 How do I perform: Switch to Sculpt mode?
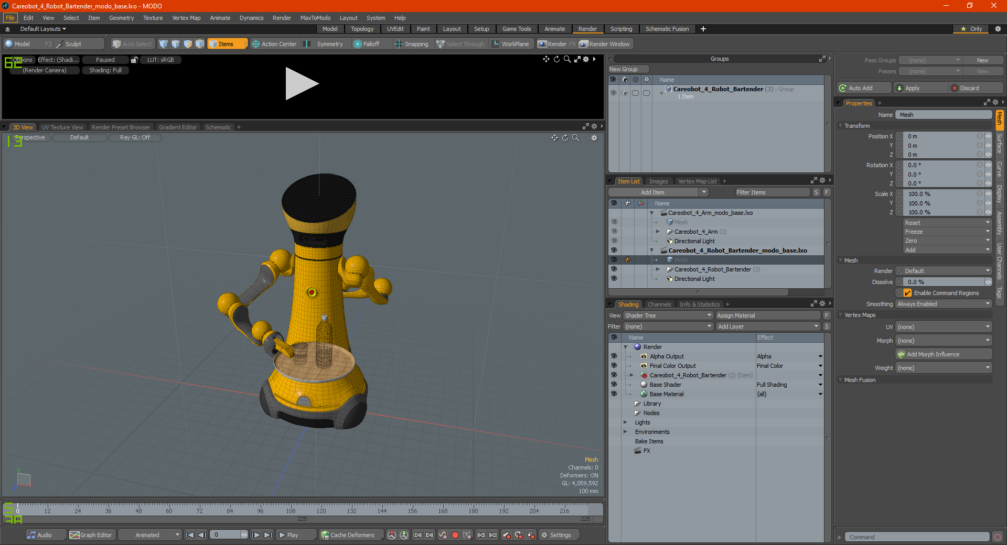tap(79, 44)
